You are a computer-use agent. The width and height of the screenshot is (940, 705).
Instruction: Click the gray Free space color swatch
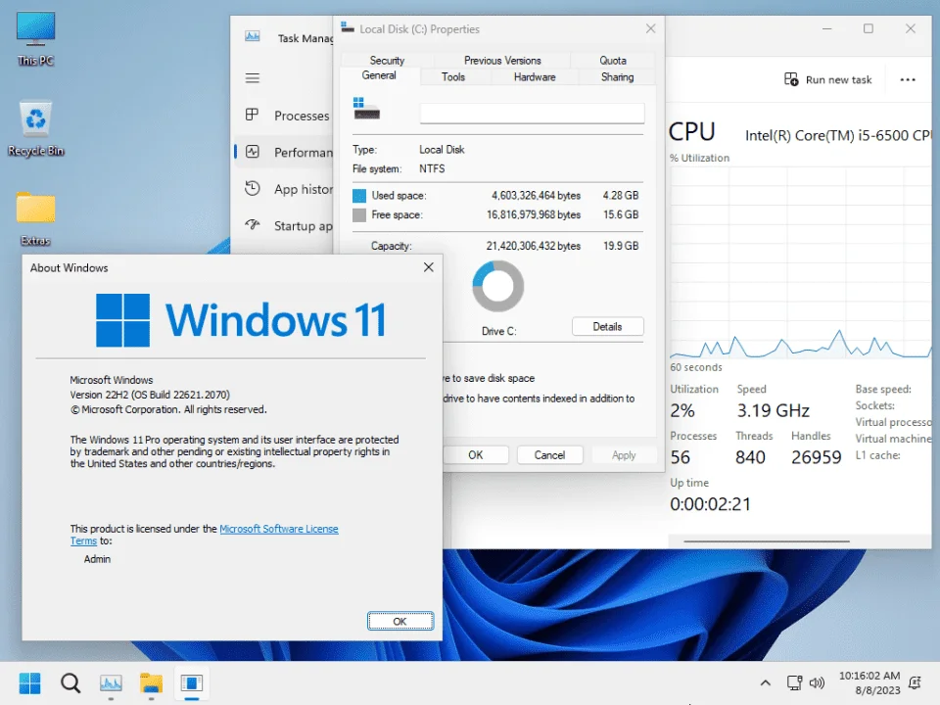[359, 214]
